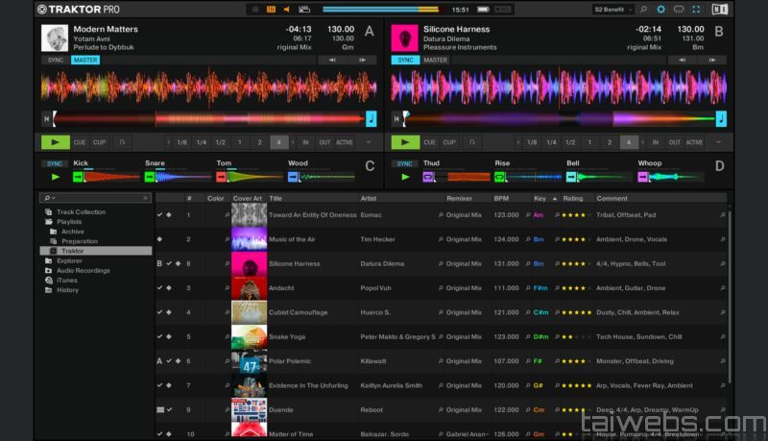
Task: Click Deck A stripe overview waveform
Action: [209, 118]
